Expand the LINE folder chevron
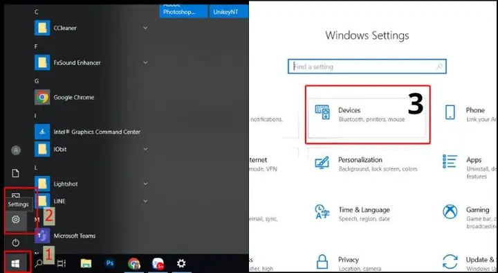This screenshot has width=498, height=273. click(x=145, y=201)
